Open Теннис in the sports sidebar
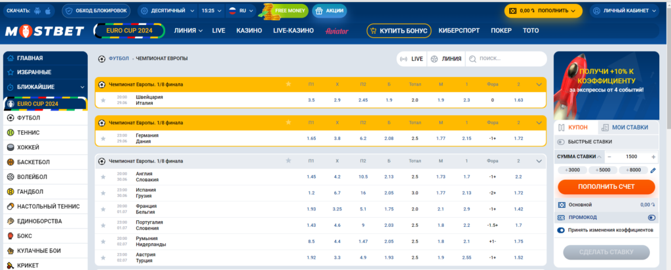Screen dimensions: 671x270 pyautogui.click(x=45, y=133)
